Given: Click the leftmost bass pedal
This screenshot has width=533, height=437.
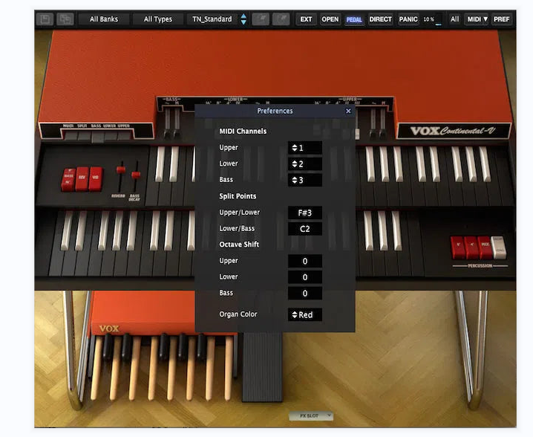Looking at the screenshot, I should pyautogui.click(x=97, y=368).
